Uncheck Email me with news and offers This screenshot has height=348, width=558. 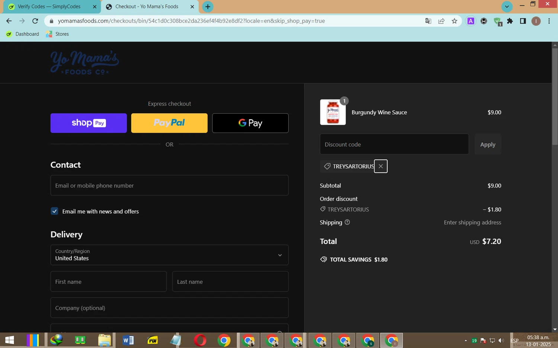[54, 211]
